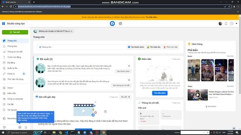Switch to the Instagram platform icon
Viewport: 241px width, 135px height.
coord(120,24)
